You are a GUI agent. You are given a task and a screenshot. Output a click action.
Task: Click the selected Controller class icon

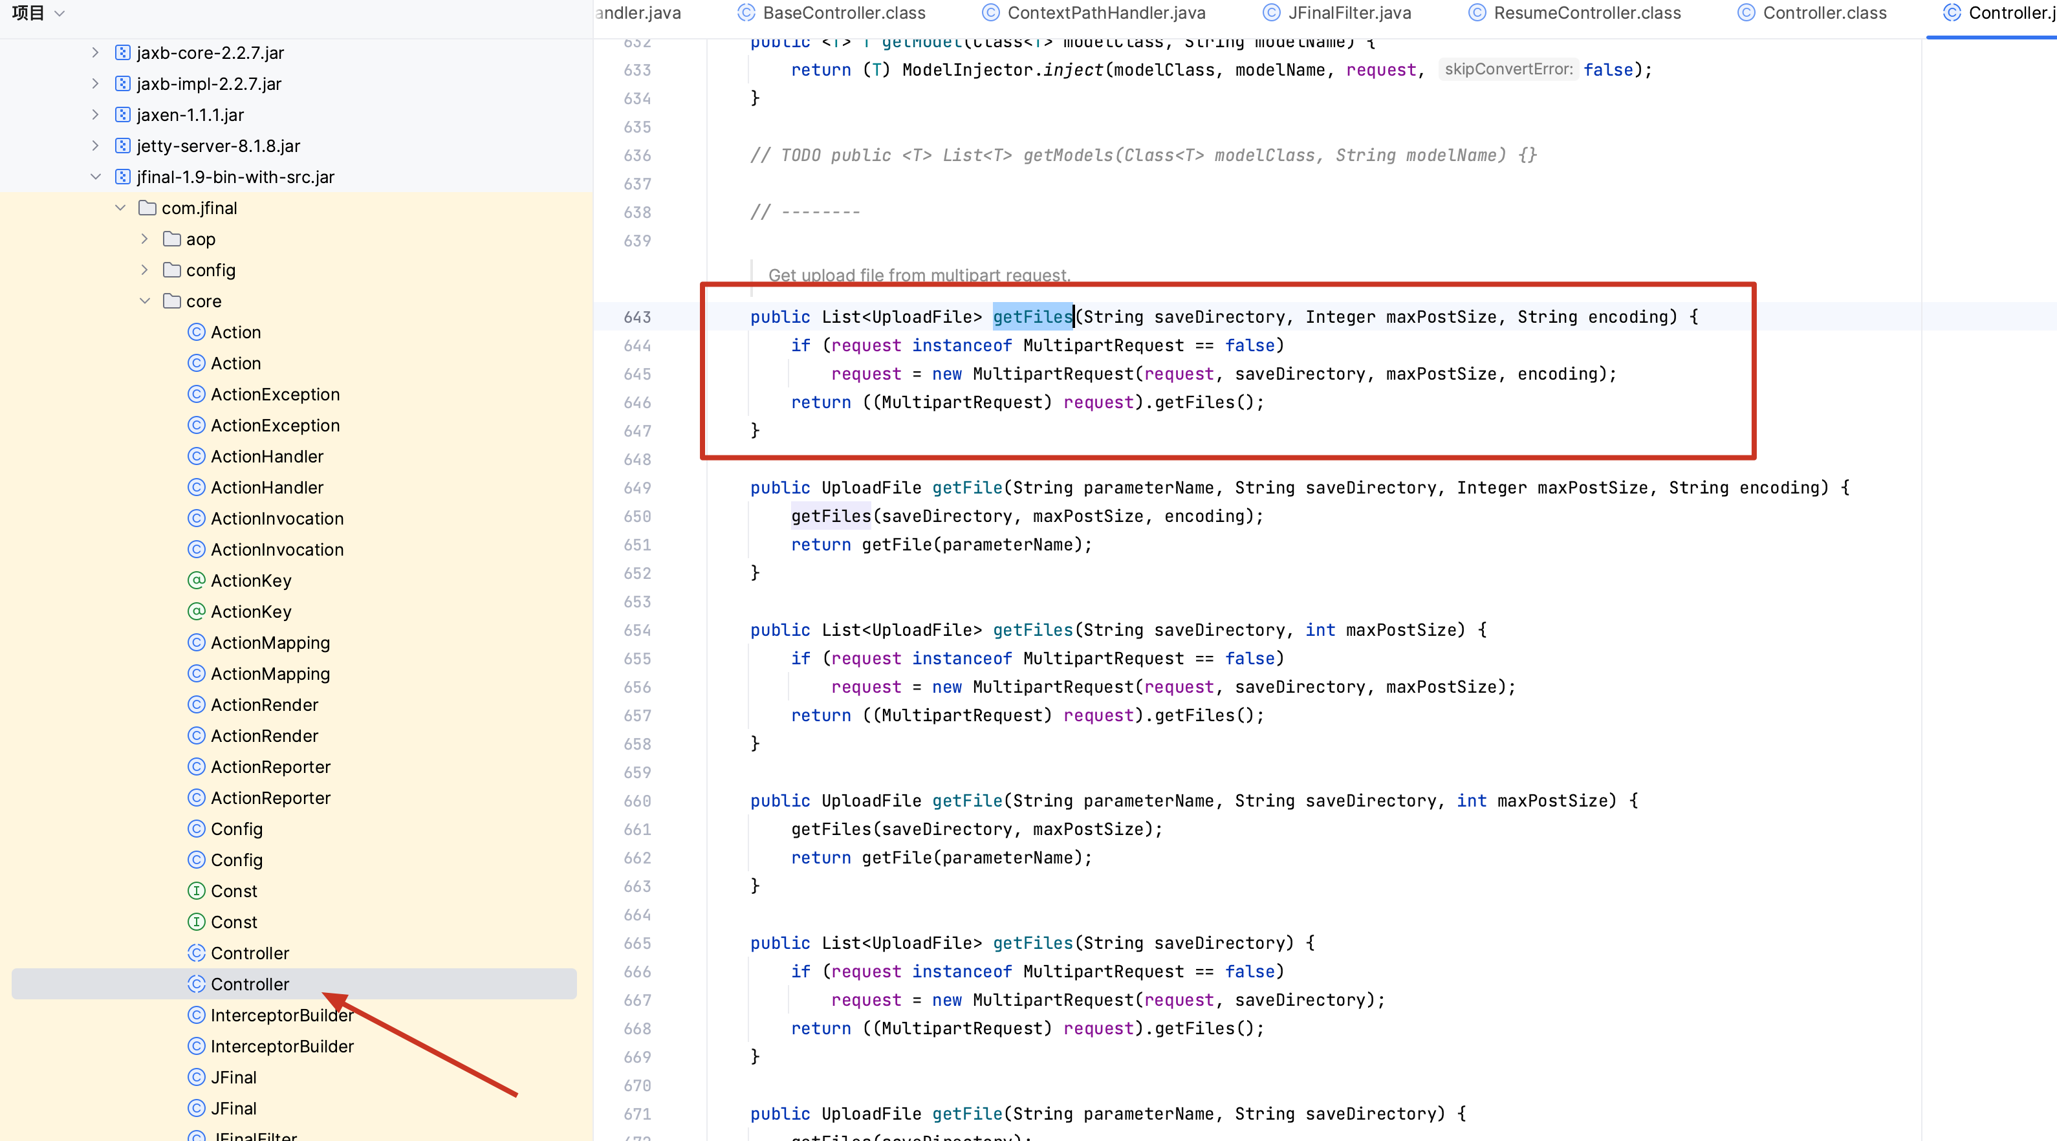pyautogui.click(x=197, y=984)
